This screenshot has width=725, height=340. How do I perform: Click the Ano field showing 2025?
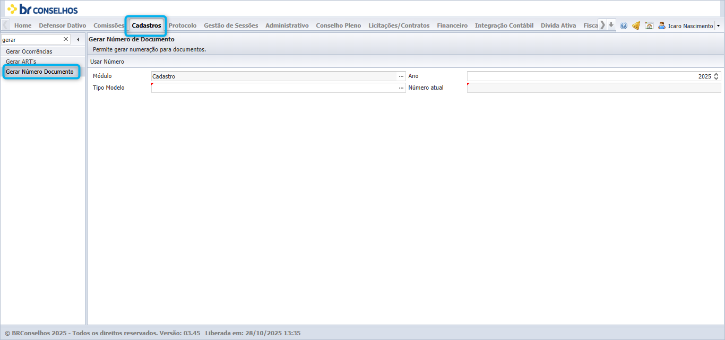pyautogui.click(x=590, y=76)
